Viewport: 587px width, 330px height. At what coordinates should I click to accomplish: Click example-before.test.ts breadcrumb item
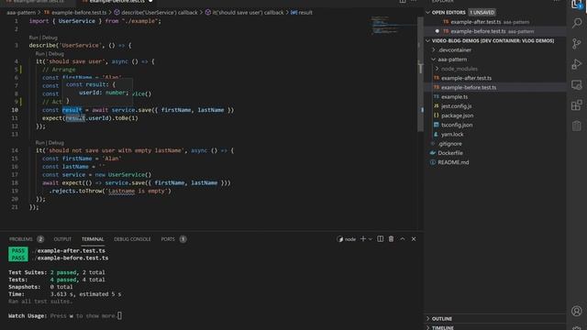pos(79,12)
